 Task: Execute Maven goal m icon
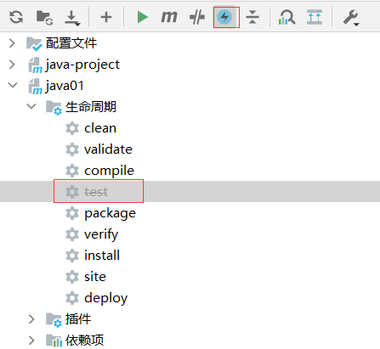[x=169, y=17]
